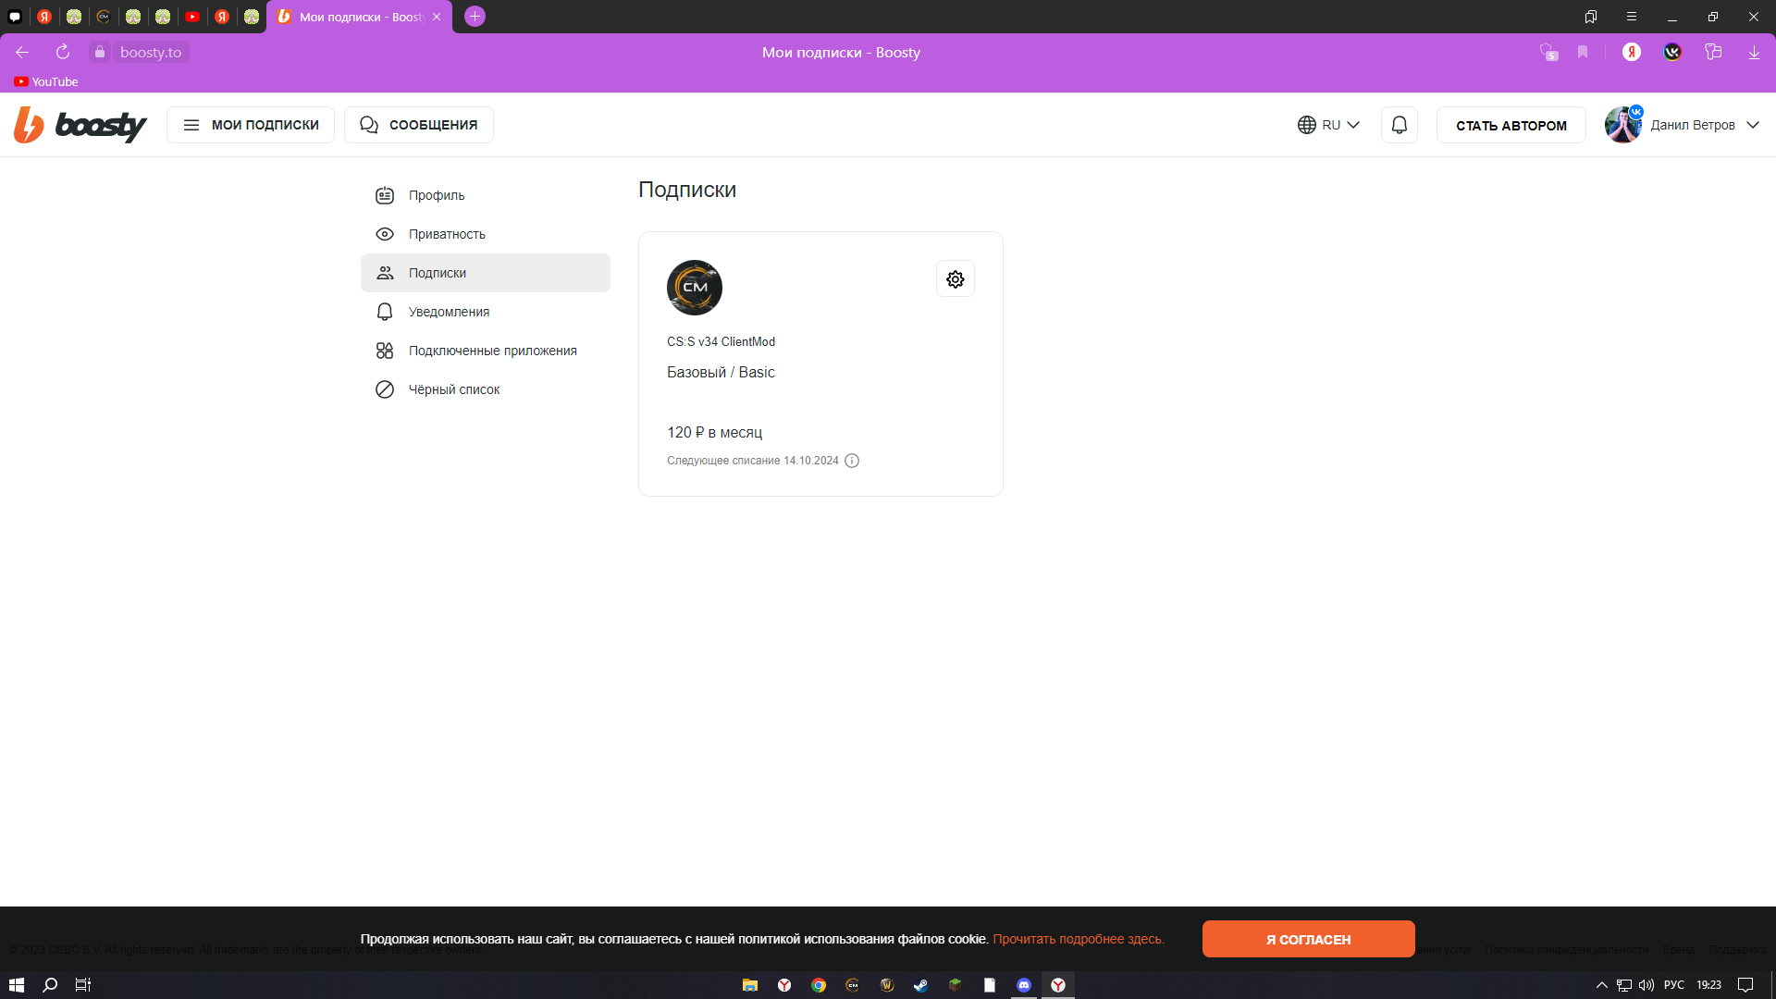Open CS:S v34 ClientMod author avatar
The width and height of the screenshot is (1776, 999).
tap(694, 288)
